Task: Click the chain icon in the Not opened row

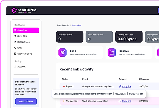Action: point(120,101)
